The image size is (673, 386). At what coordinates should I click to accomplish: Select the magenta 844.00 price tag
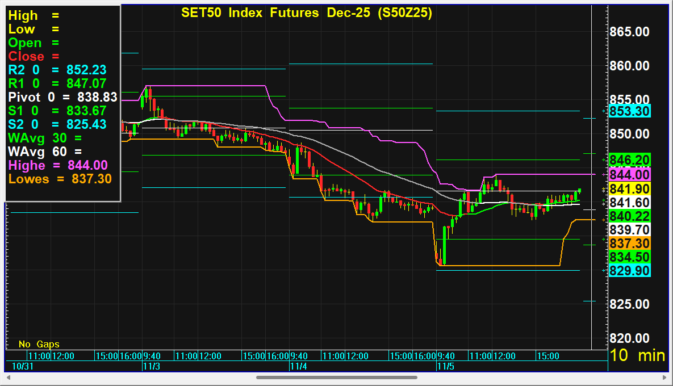629,175
